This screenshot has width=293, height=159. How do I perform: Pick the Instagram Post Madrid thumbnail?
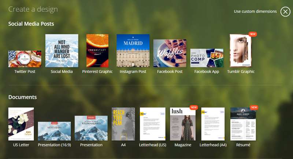133,51
